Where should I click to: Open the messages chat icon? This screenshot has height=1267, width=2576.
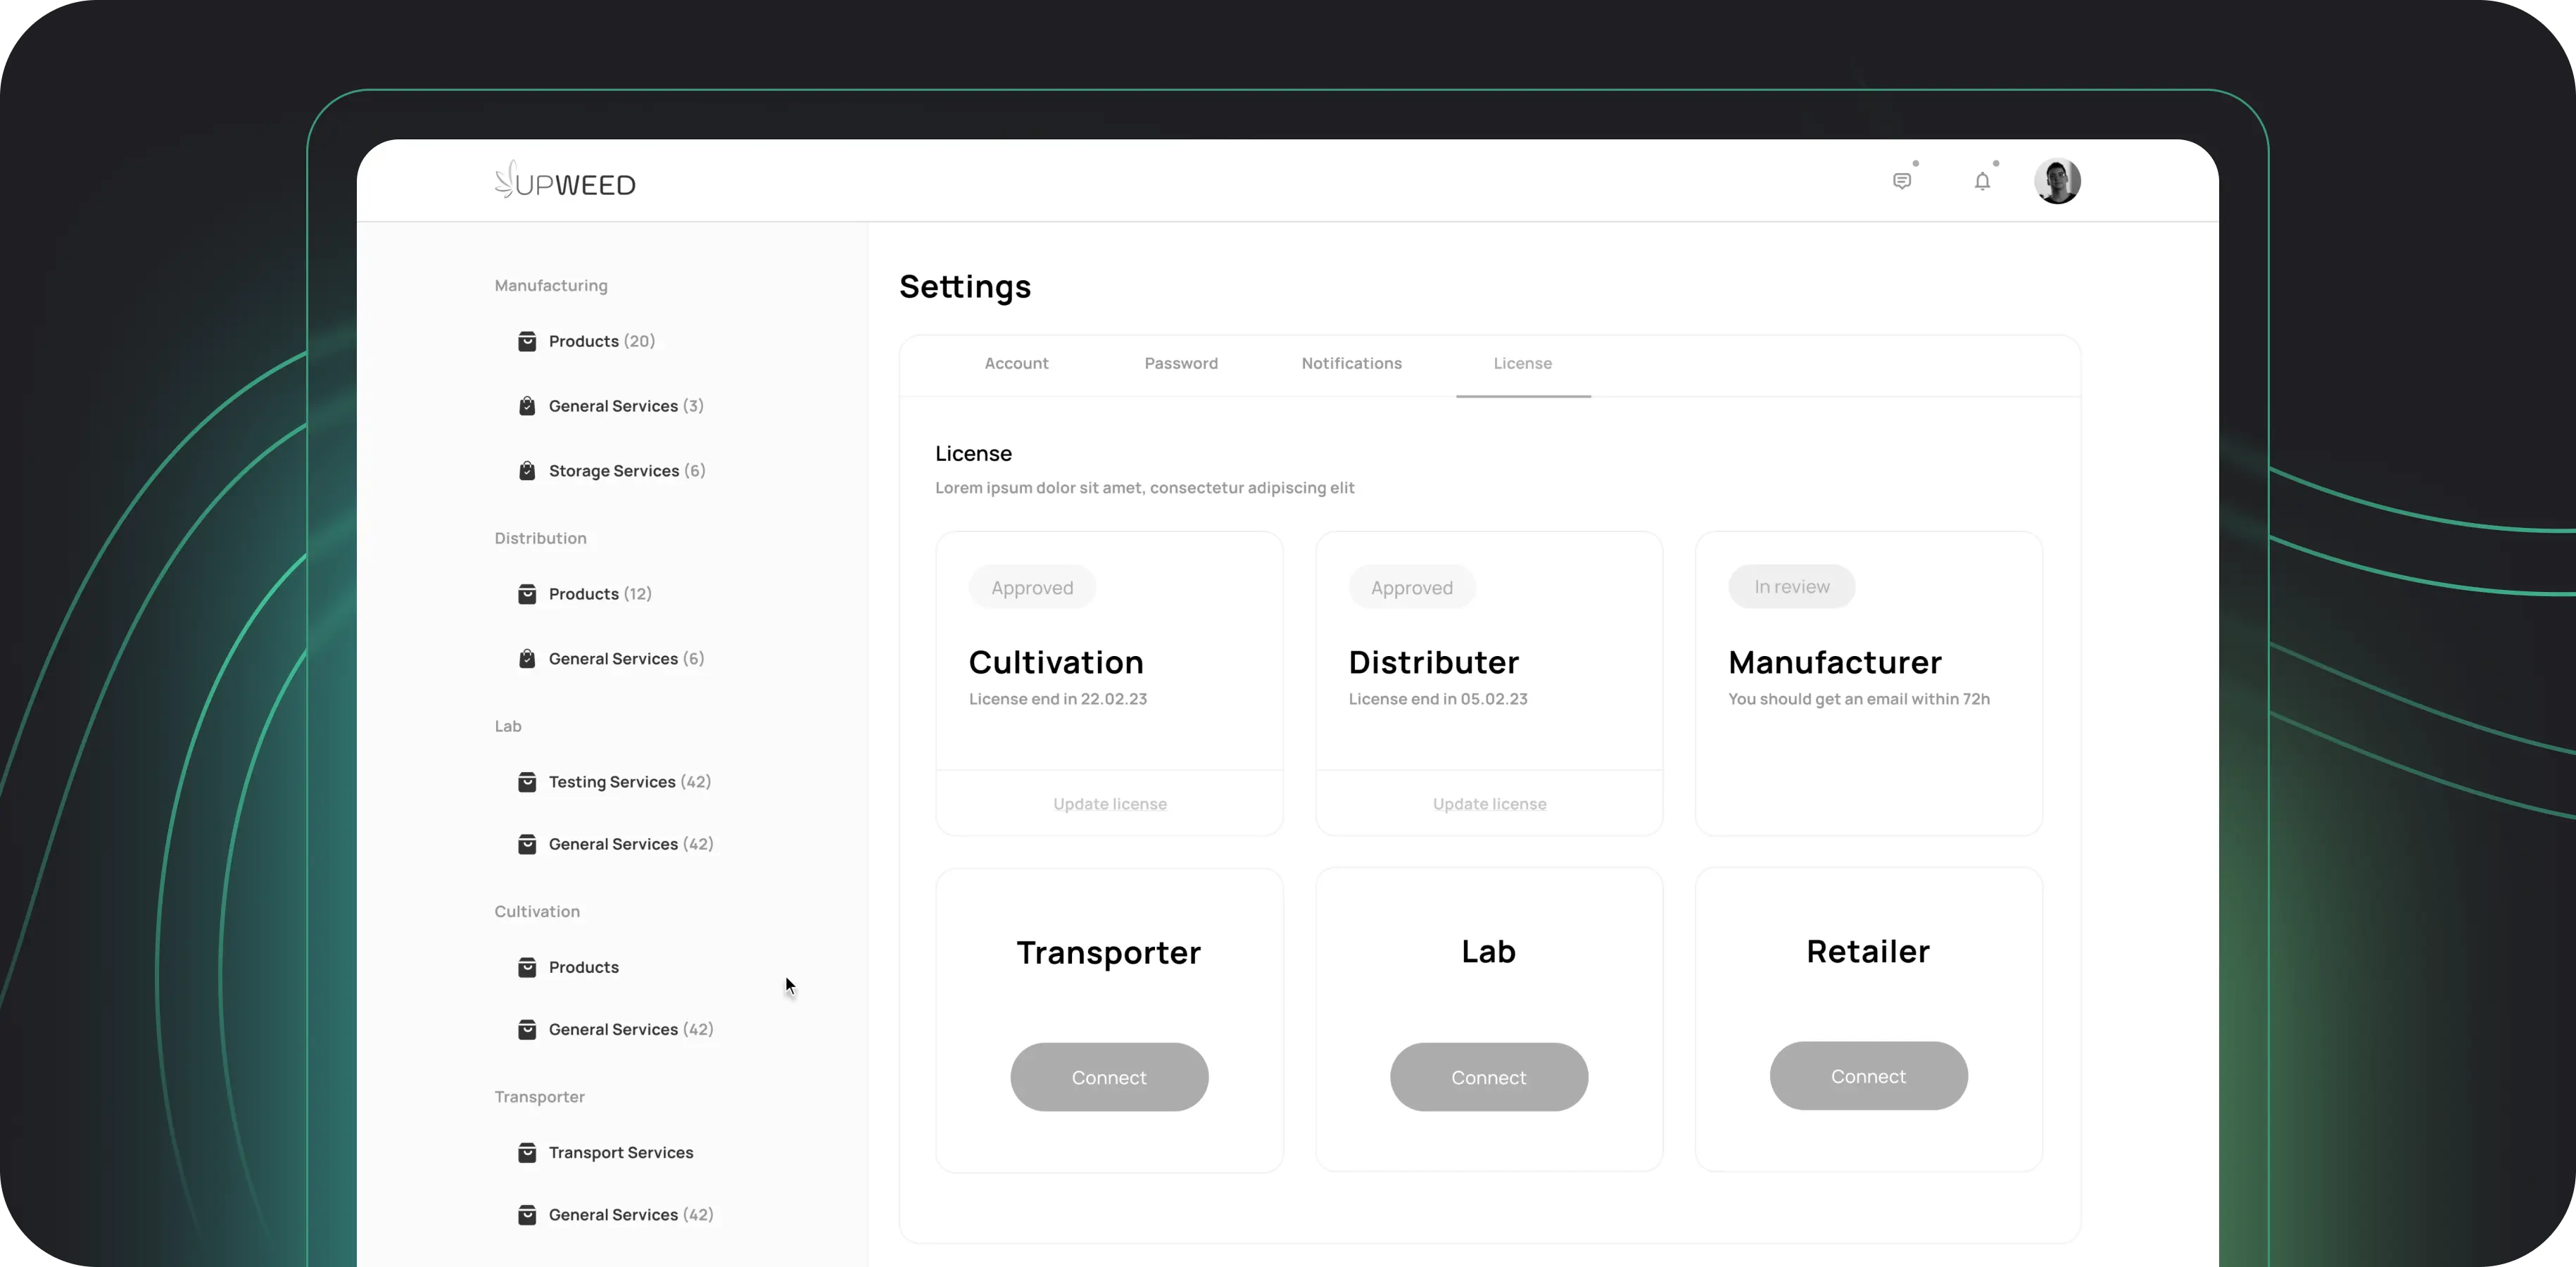point(1902,181)
